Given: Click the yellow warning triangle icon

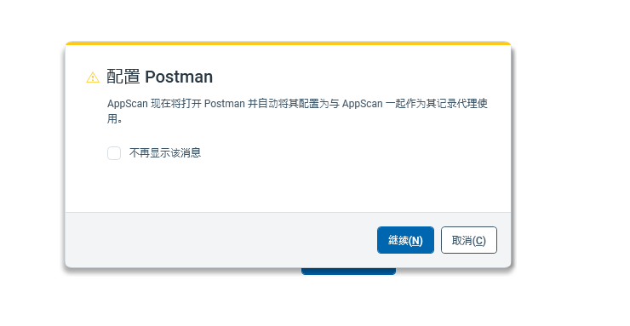Looking at the screenshot, I should point(93,77).
